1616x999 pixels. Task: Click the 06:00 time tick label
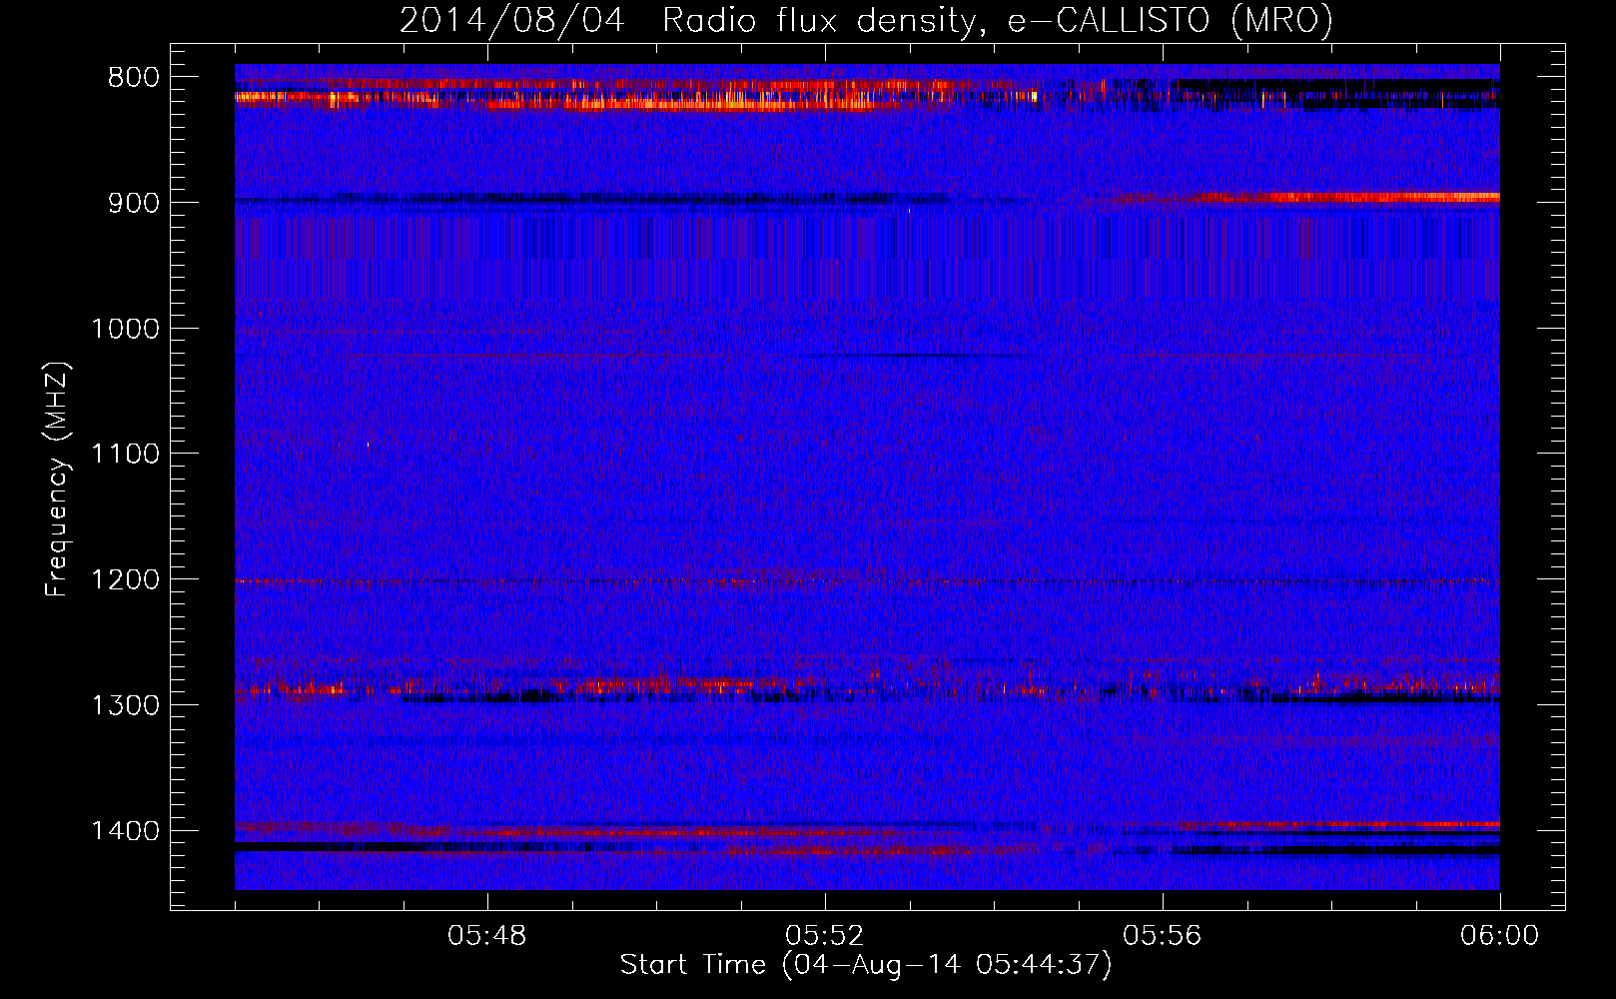click(1499, 936)
